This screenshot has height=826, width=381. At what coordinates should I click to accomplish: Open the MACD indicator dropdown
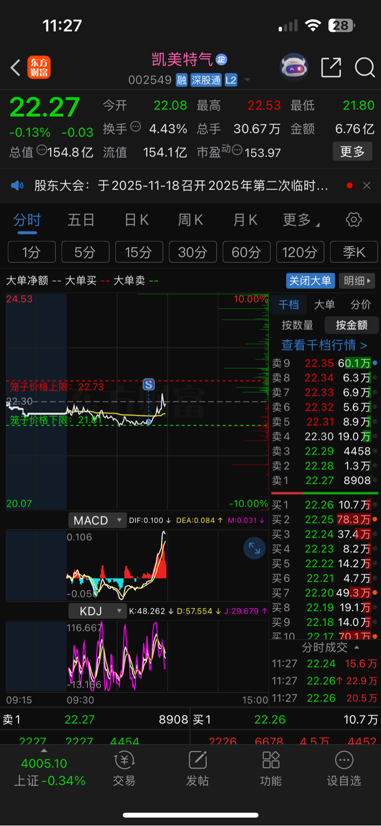click(97, 520)
